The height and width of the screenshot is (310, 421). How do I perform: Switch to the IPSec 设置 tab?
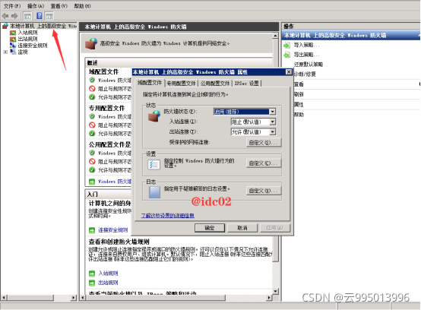(246, 84)
